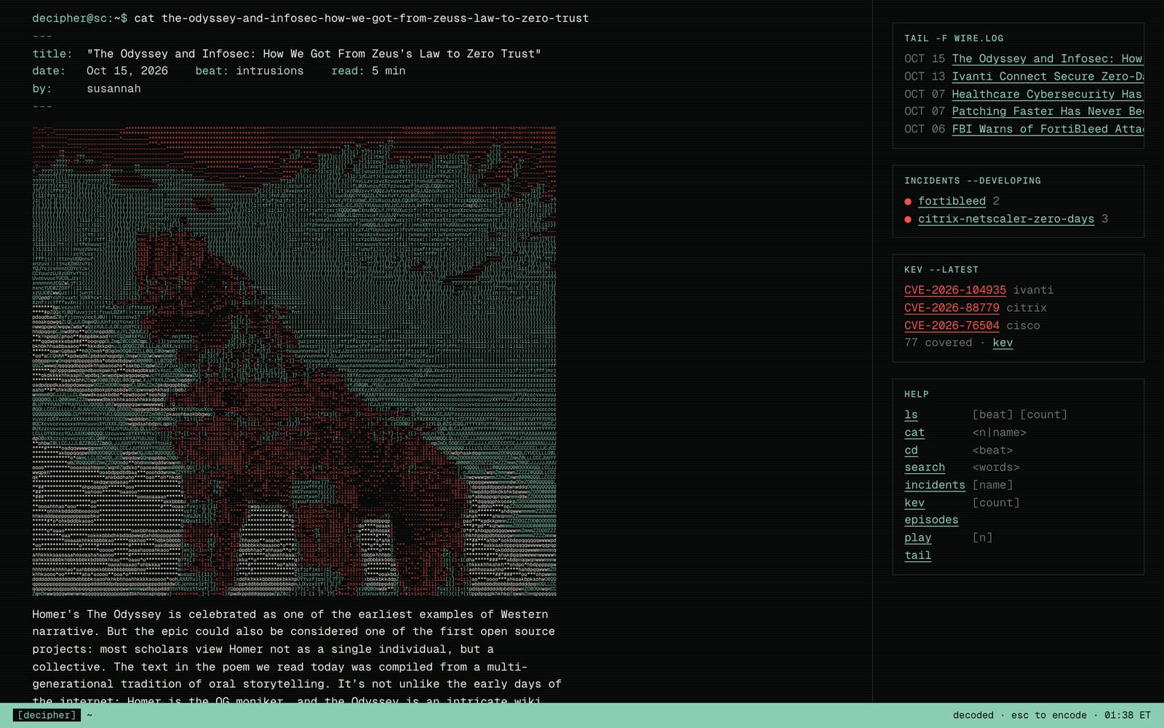The height and width of the screenshot is (728, 1164).
Task: Select the tail command in Help
Action: point(918,555)
